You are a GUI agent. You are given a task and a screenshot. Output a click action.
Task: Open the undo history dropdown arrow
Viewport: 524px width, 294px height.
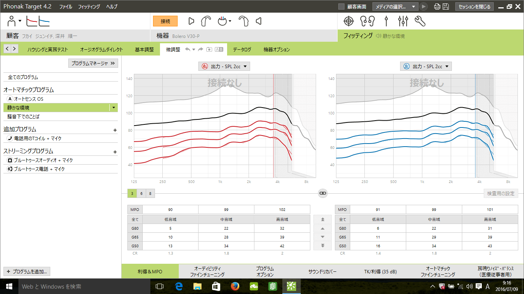tap(194, 49)
